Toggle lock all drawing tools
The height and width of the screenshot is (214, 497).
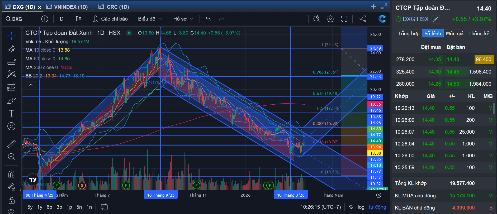pyautogui.click(x=11, y=200)
